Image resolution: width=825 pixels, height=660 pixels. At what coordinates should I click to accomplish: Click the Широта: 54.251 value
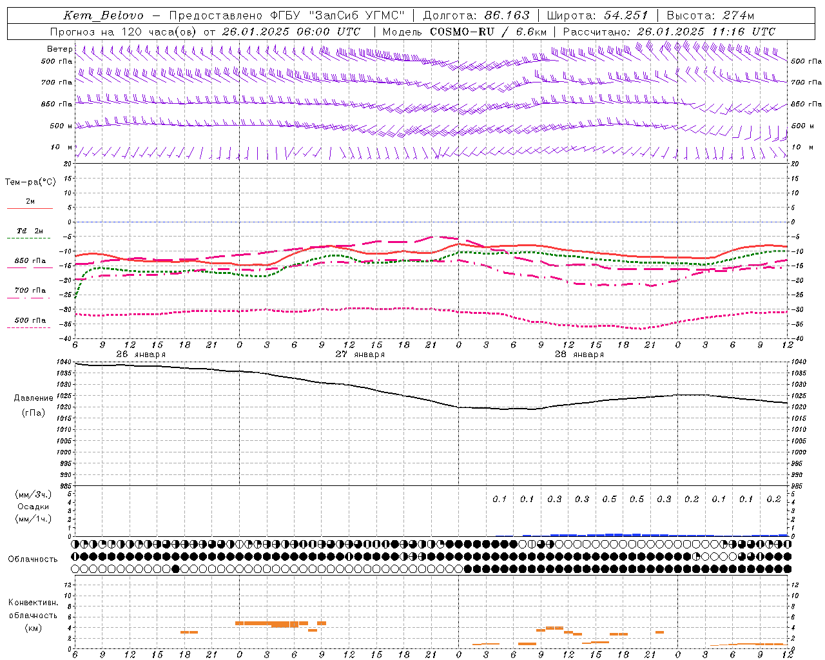click(597, 15)
